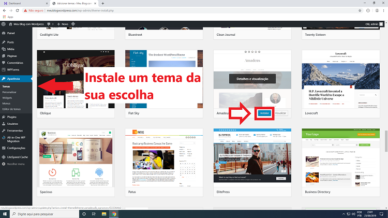Open Apps bookmarks shortcut
The width and height of the screenshot is (388, 218).
8,17
